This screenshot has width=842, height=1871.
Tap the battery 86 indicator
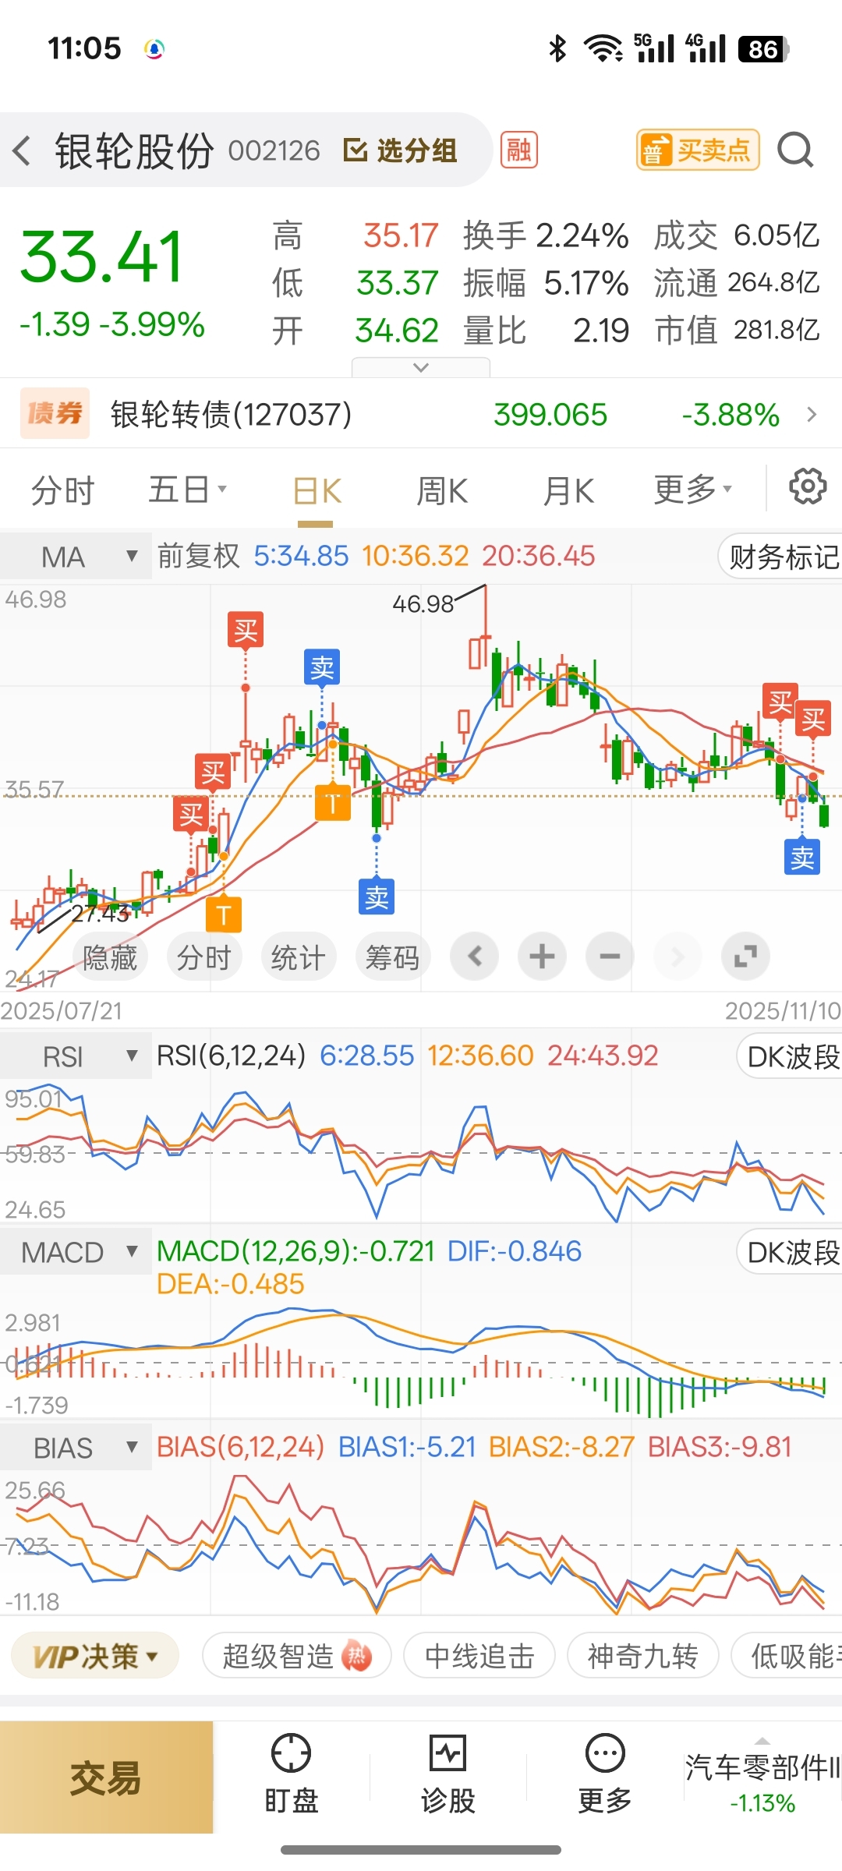pos(763,49)
